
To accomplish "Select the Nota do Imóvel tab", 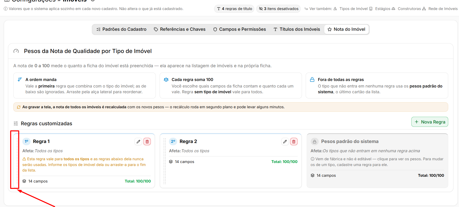I will (347, 29).
